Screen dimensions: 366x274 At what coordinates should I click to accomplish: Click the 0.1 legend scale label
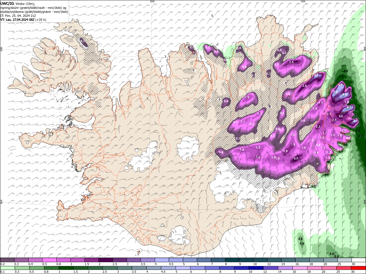pyautogui.click(x=3, y=272)
